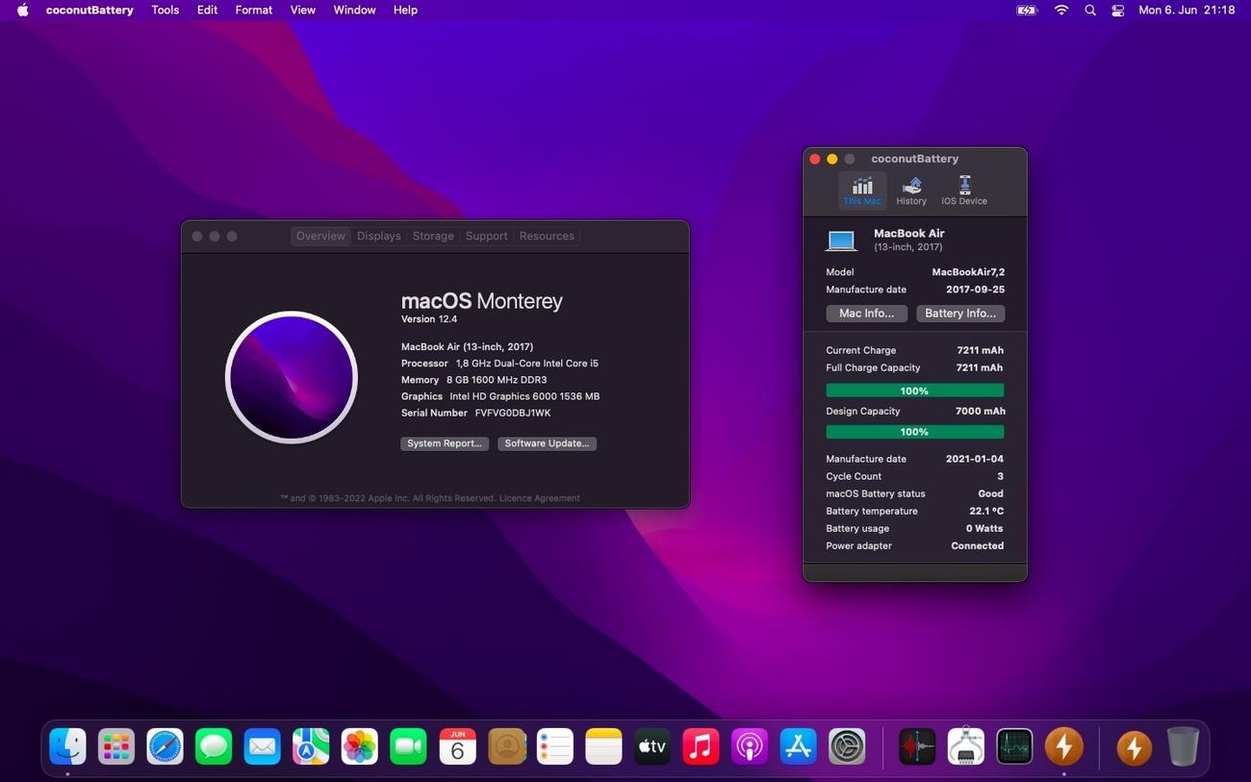Click the macOS Monterey logo image
Viewport: 1251px width, 782px height.
tap(292, 377)
